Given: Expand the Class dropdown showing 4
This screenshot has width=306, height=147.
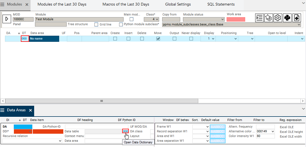Looking at the screenshot, I should pyautogui.click(x=151, y=19).
